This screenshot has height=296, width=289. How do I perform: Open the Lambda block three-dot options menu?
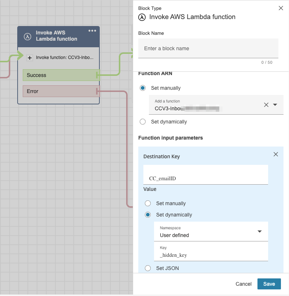pos(92,31)
